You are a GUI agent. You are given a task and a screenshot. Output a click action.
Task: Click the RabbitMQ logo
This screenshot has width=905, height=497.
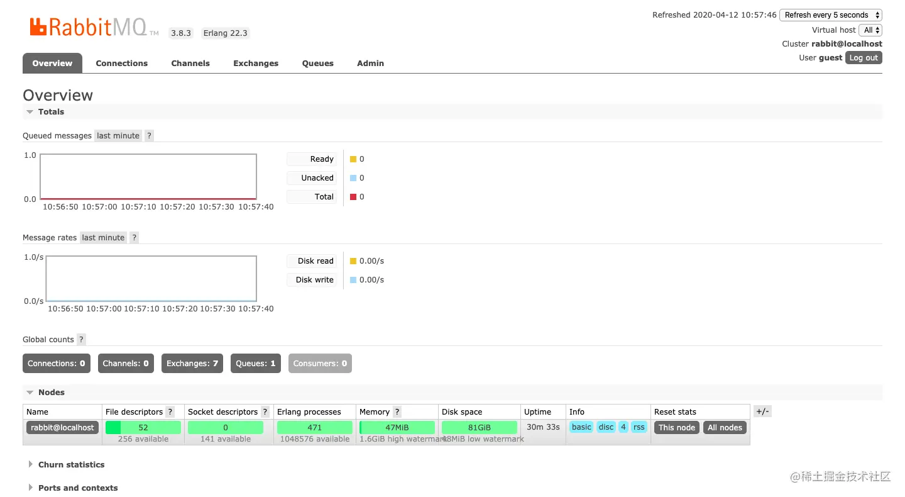93,28
